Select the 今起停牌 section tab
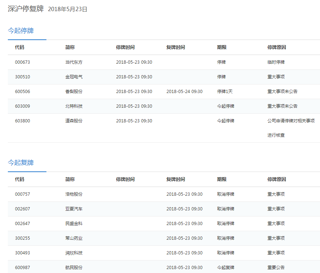This screenshot has height=273, width=320. pyautogui.click(x=21, y=31)
